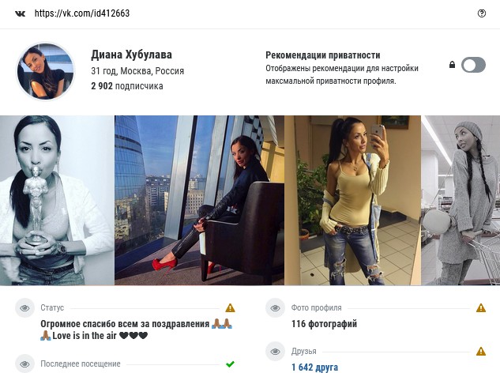Toggle the eye icon for Последнее посещение
The height and width of the screenshot is (373, 500).
point(24,364)
